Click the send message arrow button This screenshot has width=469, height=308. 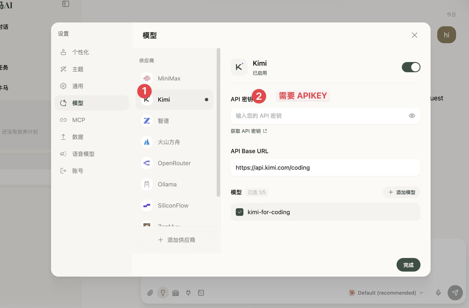(455, 293)
